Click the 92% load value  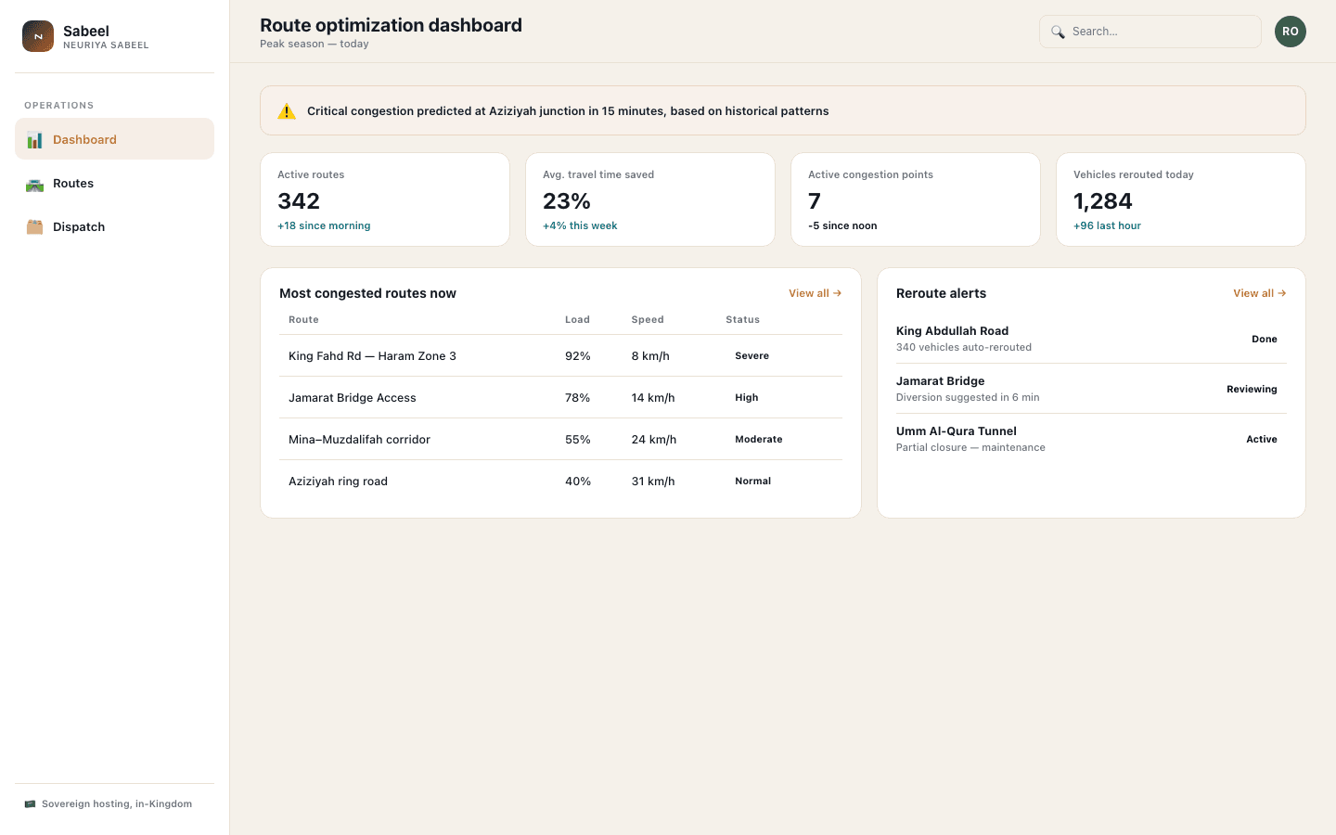click(578, 356)
